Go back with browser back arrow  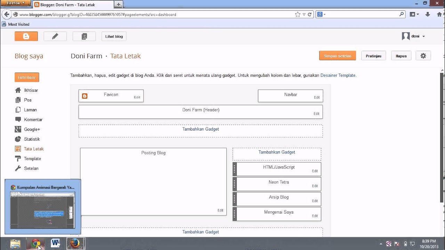(6, 14)
